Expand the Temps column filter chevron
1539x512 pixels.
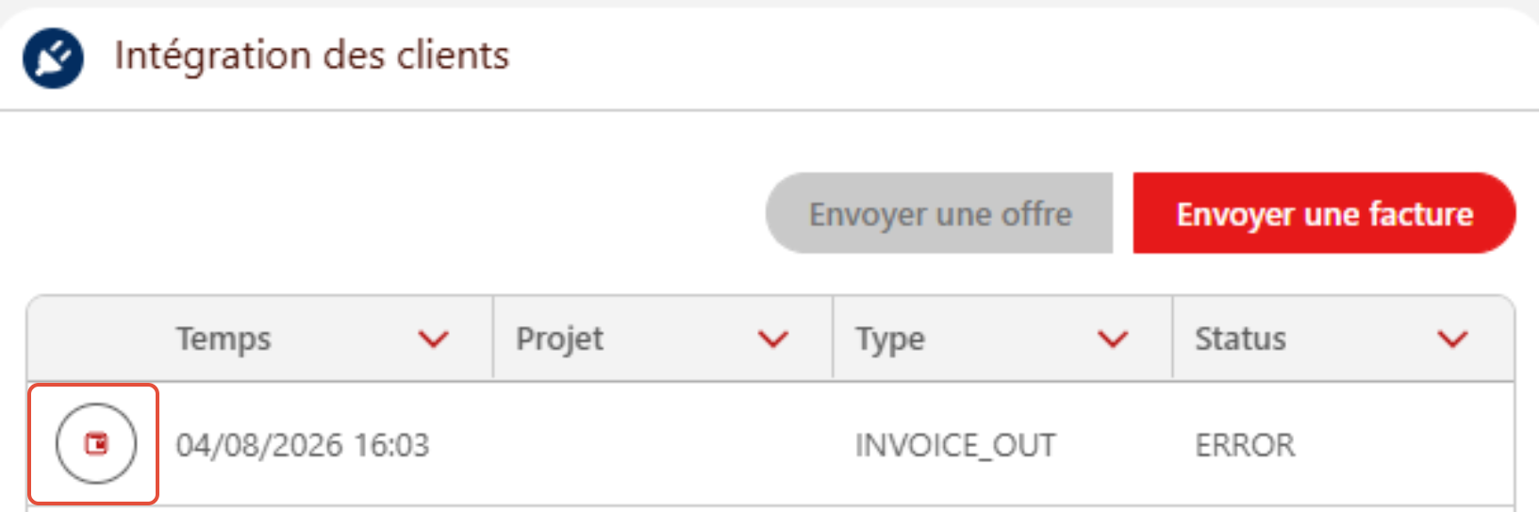434,339
